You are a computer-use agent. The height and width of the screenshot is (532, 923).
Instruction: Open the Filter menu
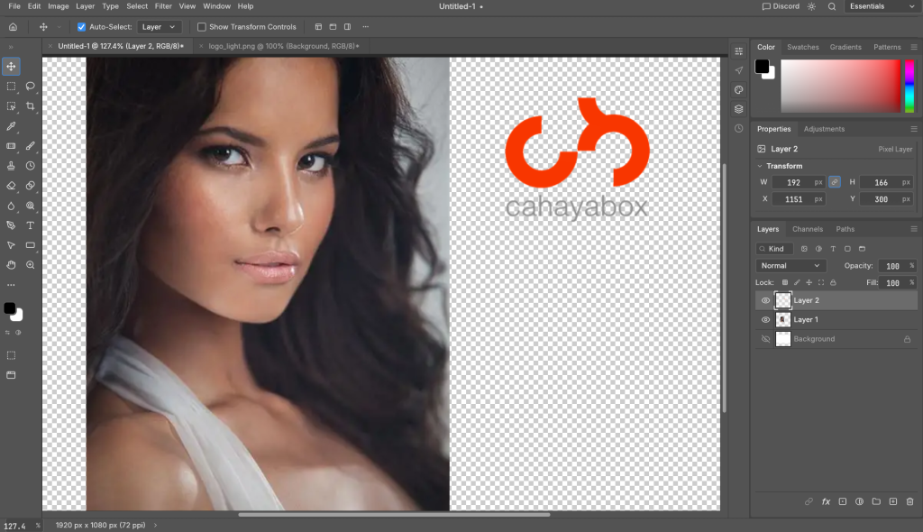[x=163, y=6]
